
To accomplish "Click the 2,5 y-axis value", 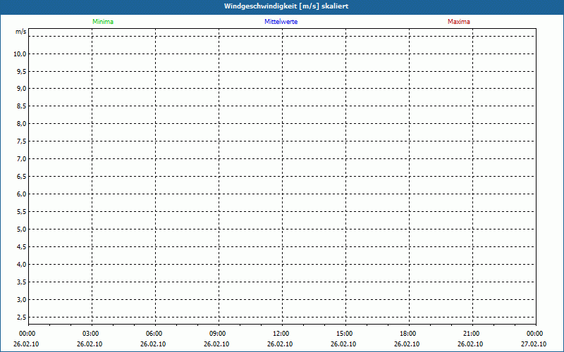I will click(x=22, y=318).
